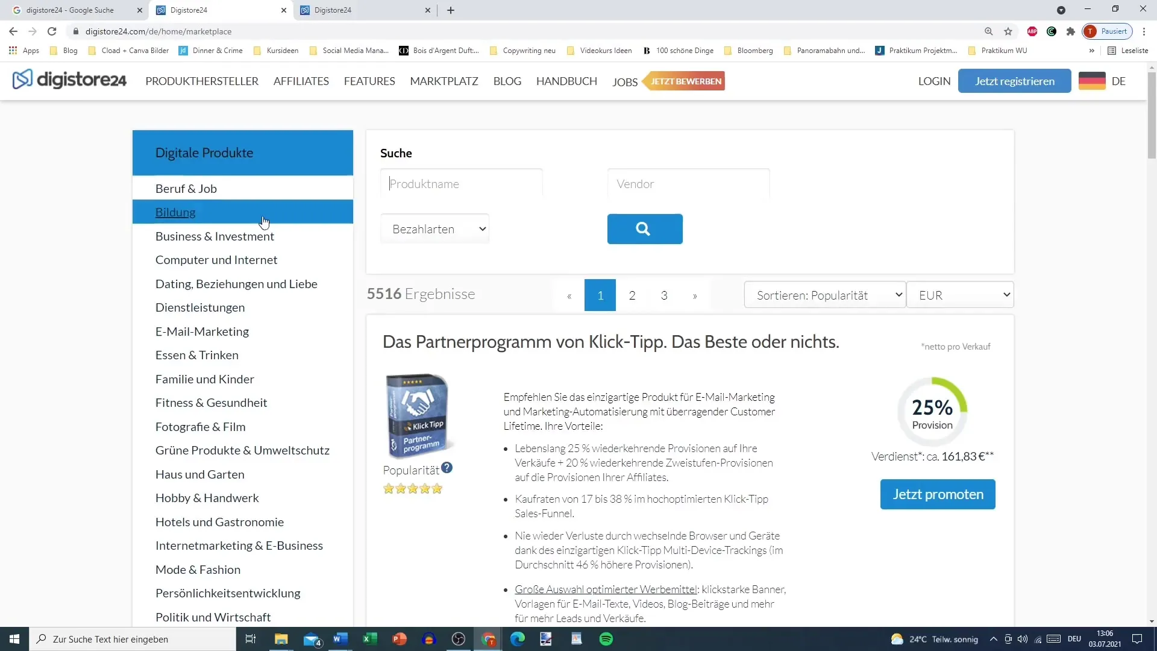Click the Produktname search field
1157x651 pixels.
(x=462, y=184)
